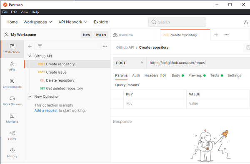250x164 pixels.
Task: Go to Home
Action: [12, 22]
